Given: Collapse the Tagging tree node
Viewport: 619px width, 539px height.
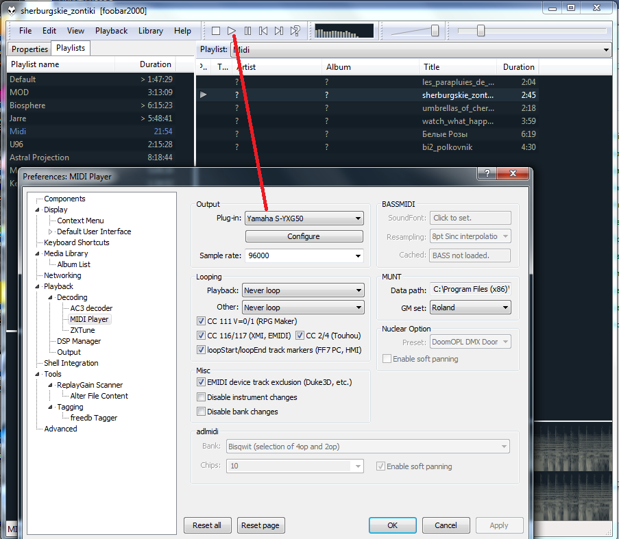Looking at the screenshot, I should point(51,408).
